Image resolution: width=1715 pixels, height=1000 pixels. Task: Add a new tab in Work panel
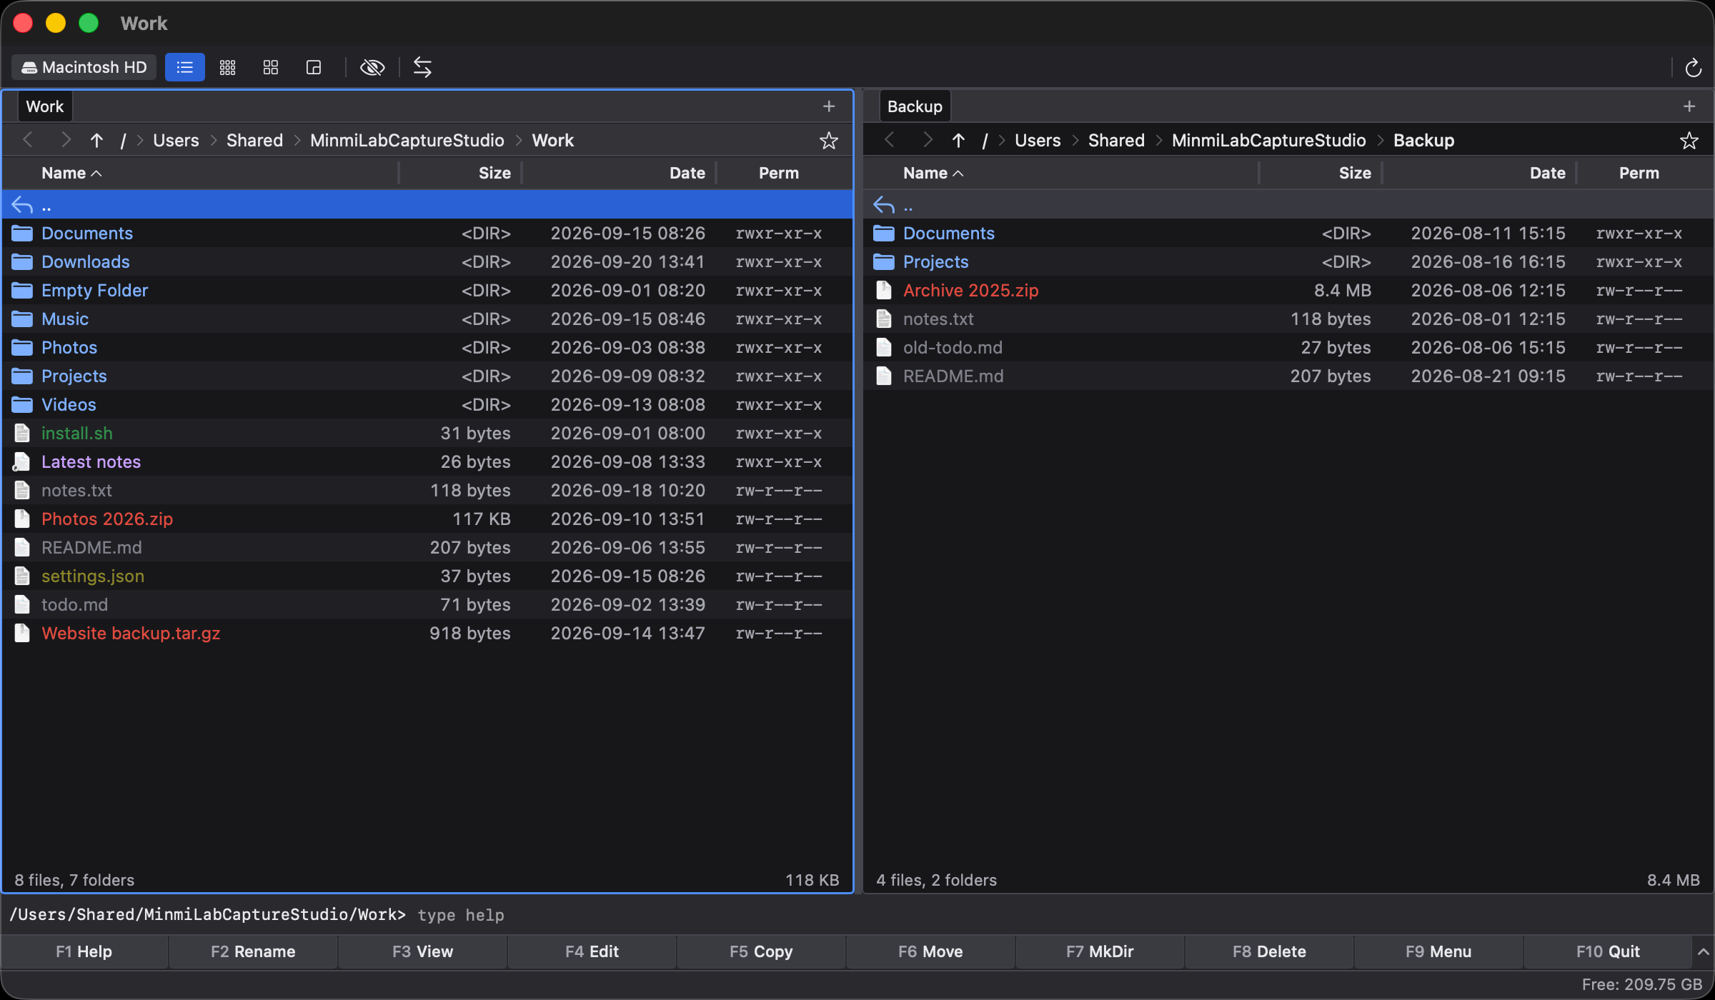point(829,106)
